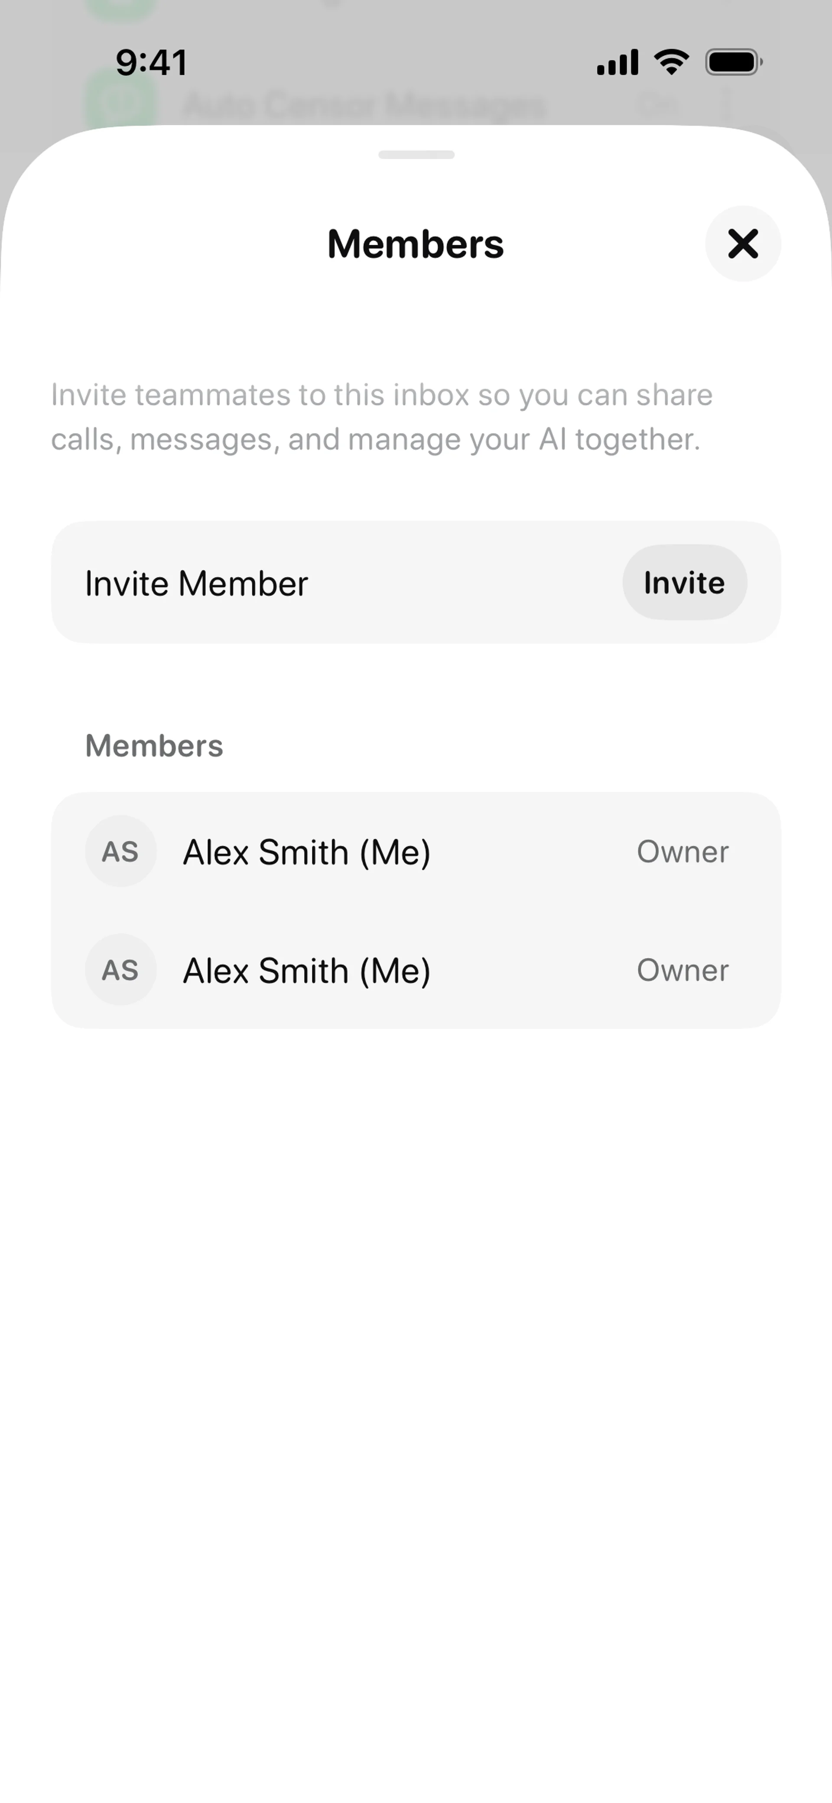
Task: Tap the first member's AS avatar
Action: pyautogui.click(x=120, y=851)
